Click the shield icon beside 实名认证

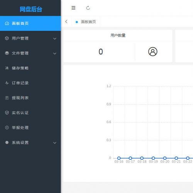pyautogui.click(x=7, y=113)
